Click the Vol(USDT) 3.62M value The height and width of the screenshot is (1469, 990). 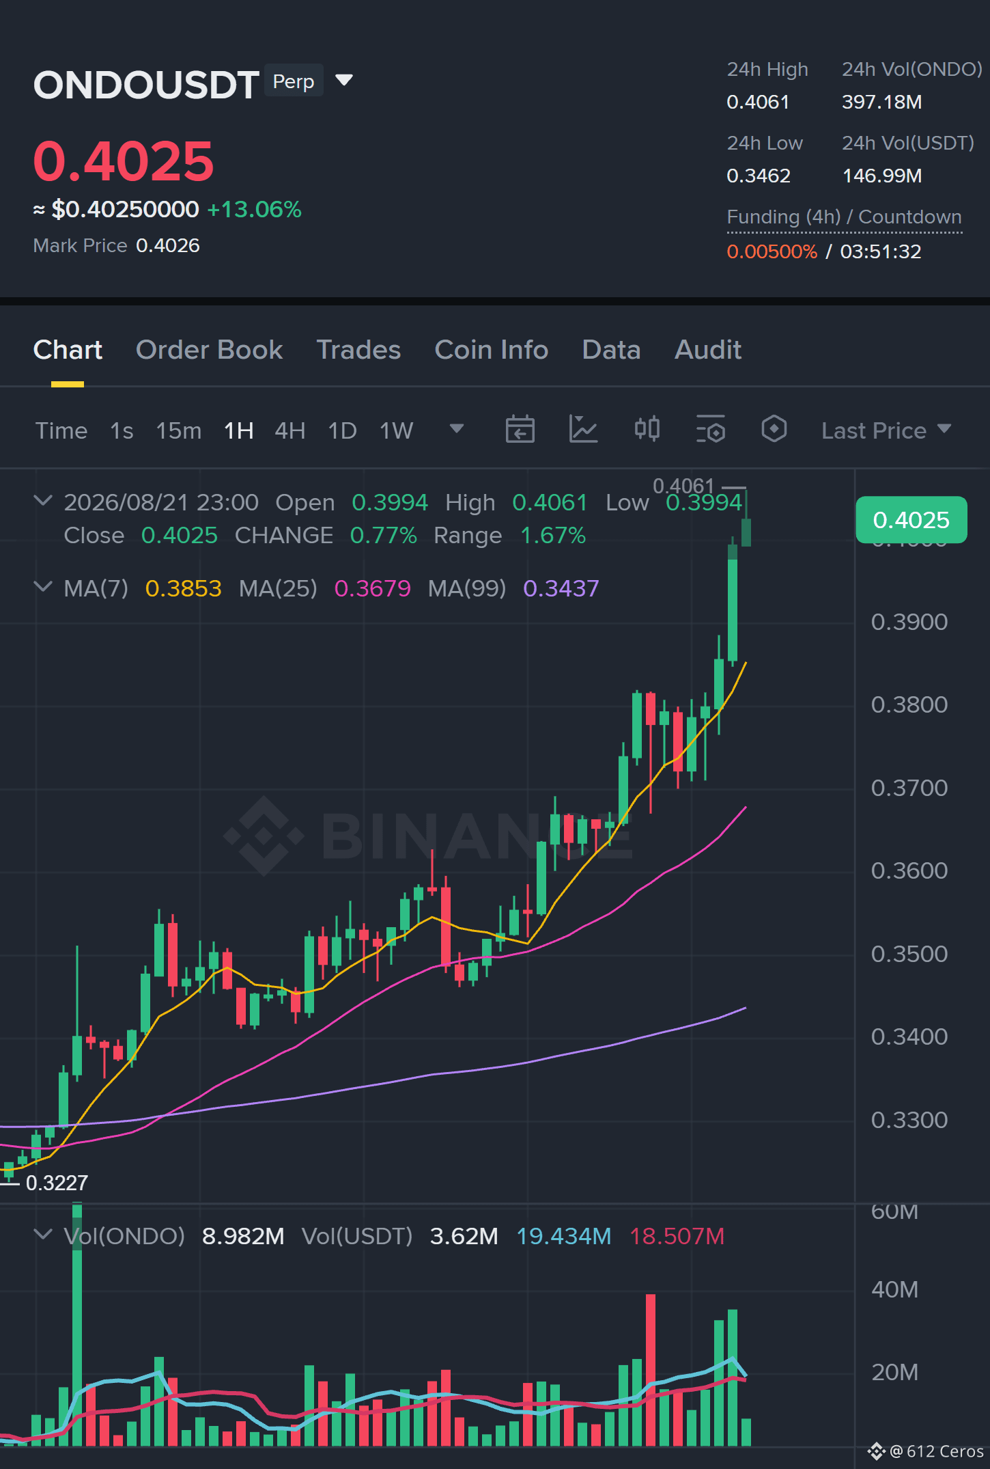click(464, 1235)
